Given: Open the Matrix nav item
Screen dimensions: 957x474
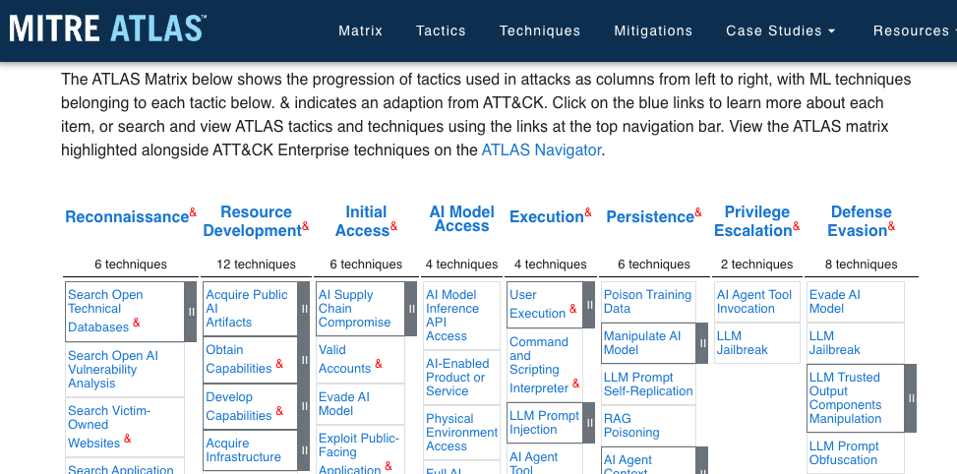Looking at the screenshot, I should pyautogui.click(x=361, y=30).
